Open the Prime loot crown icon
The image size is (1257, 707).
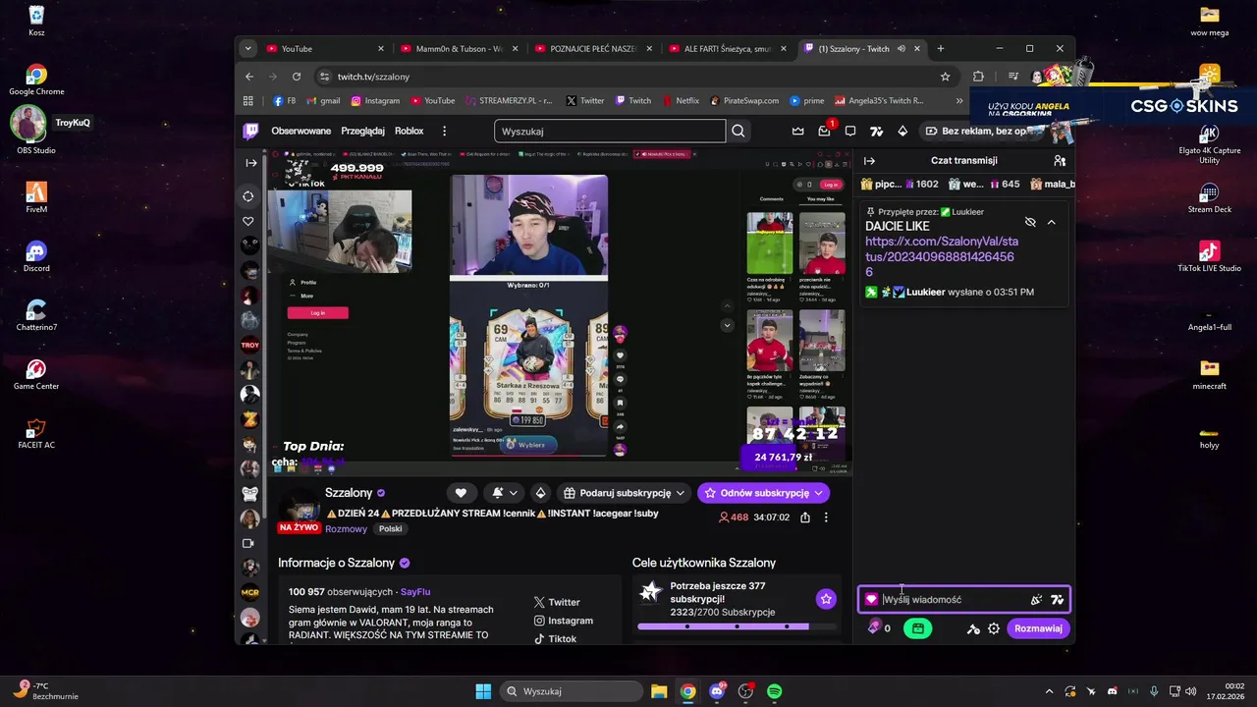tap(798, 131)
